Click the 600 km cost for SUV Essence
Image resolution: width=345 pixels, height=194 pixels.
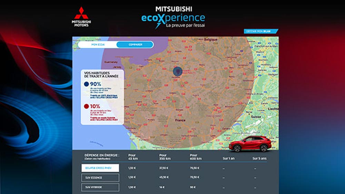pyautogui.click(x=195, y=177)
